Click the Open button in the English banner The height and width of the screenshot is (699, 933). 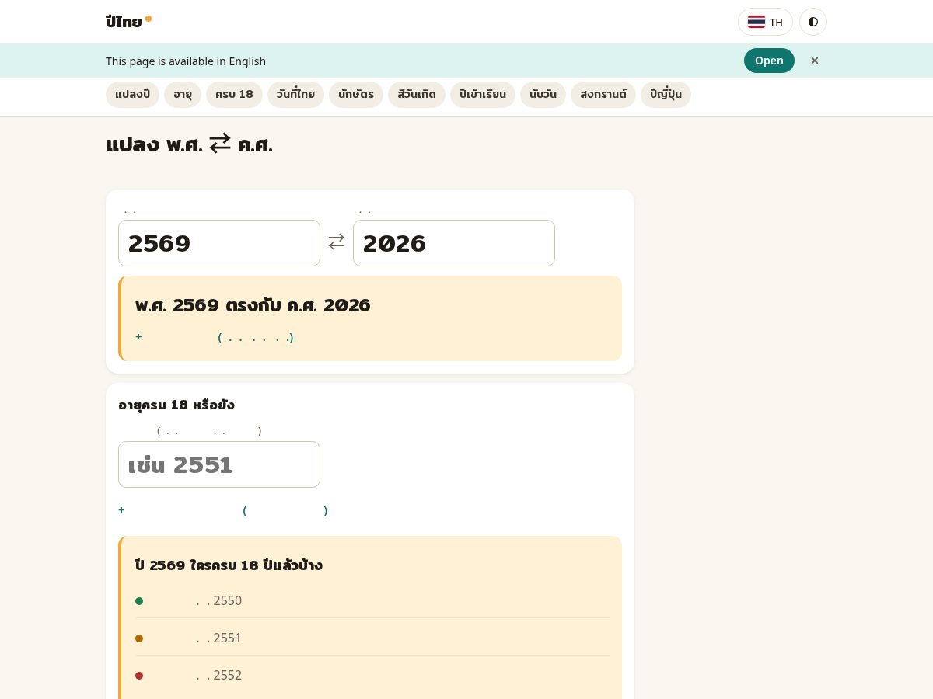769,61
